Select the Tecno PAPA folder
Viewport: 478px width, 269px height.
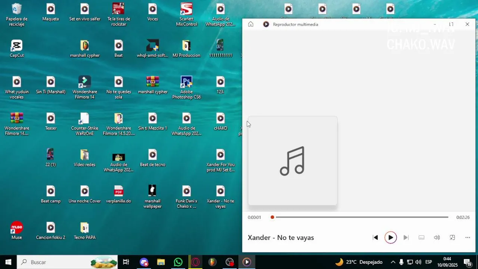85,231
